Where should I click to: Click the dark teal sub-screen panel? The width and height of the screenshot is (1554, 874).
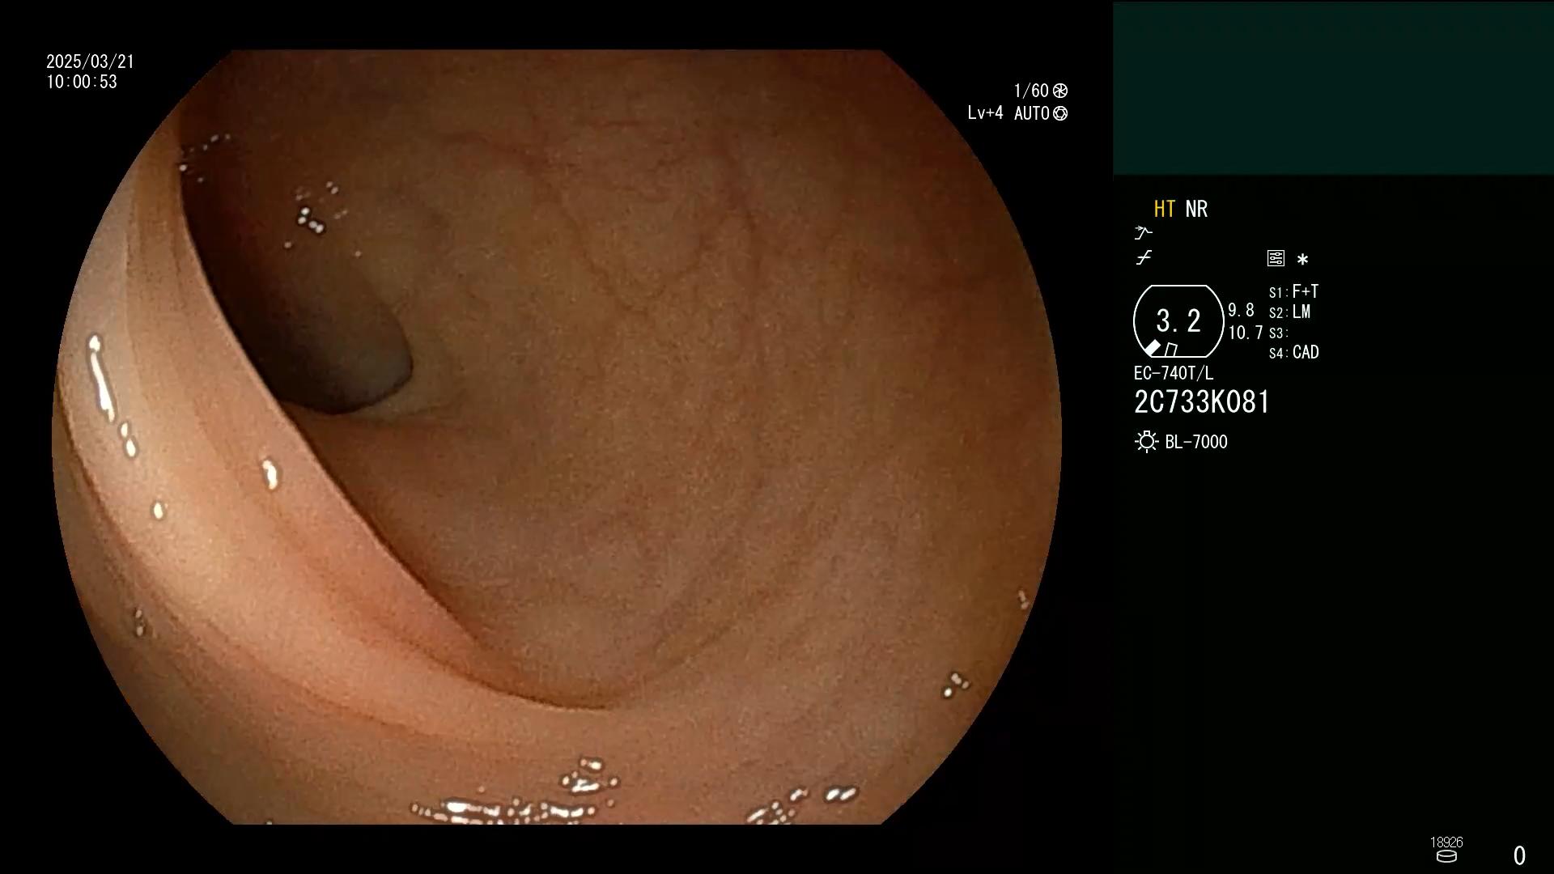coord(1333,87)
